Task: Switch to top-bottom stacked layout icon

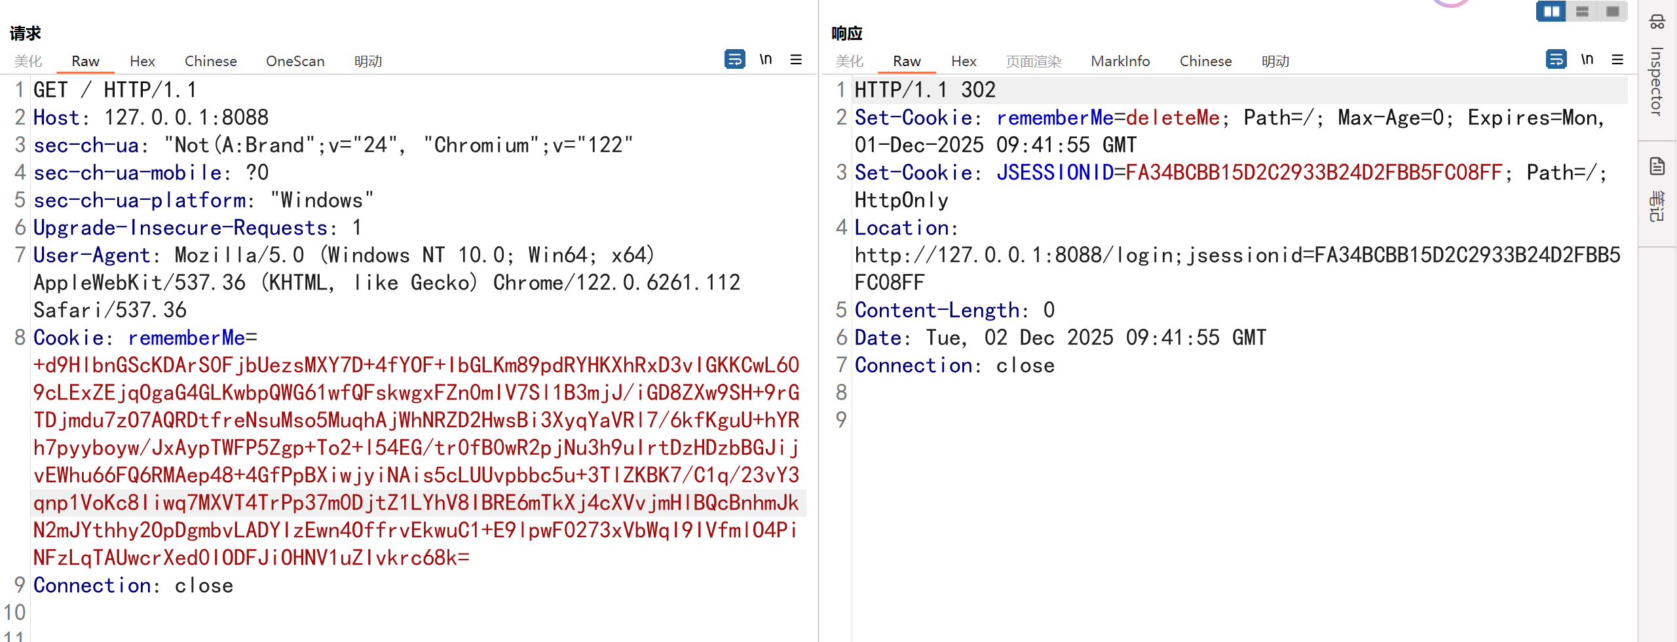Action: pyautogui.click(x=1582, y=11)
